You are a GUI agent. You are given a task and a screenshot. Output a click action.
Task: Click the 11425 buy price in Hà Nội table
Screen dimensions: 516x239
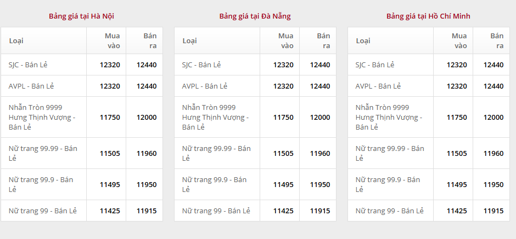(110, 211)
